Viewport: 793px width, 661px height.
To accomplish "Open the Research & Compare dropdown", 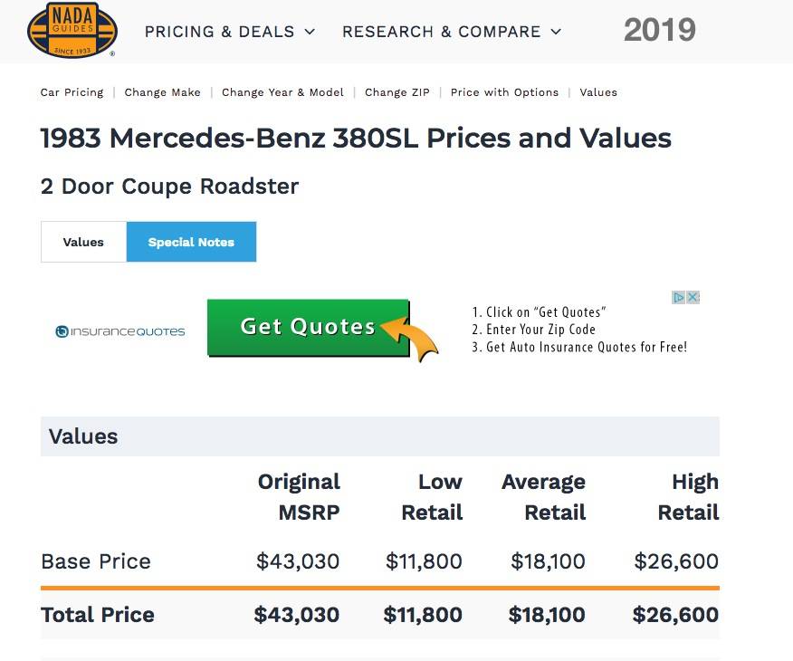I will 452,32.
